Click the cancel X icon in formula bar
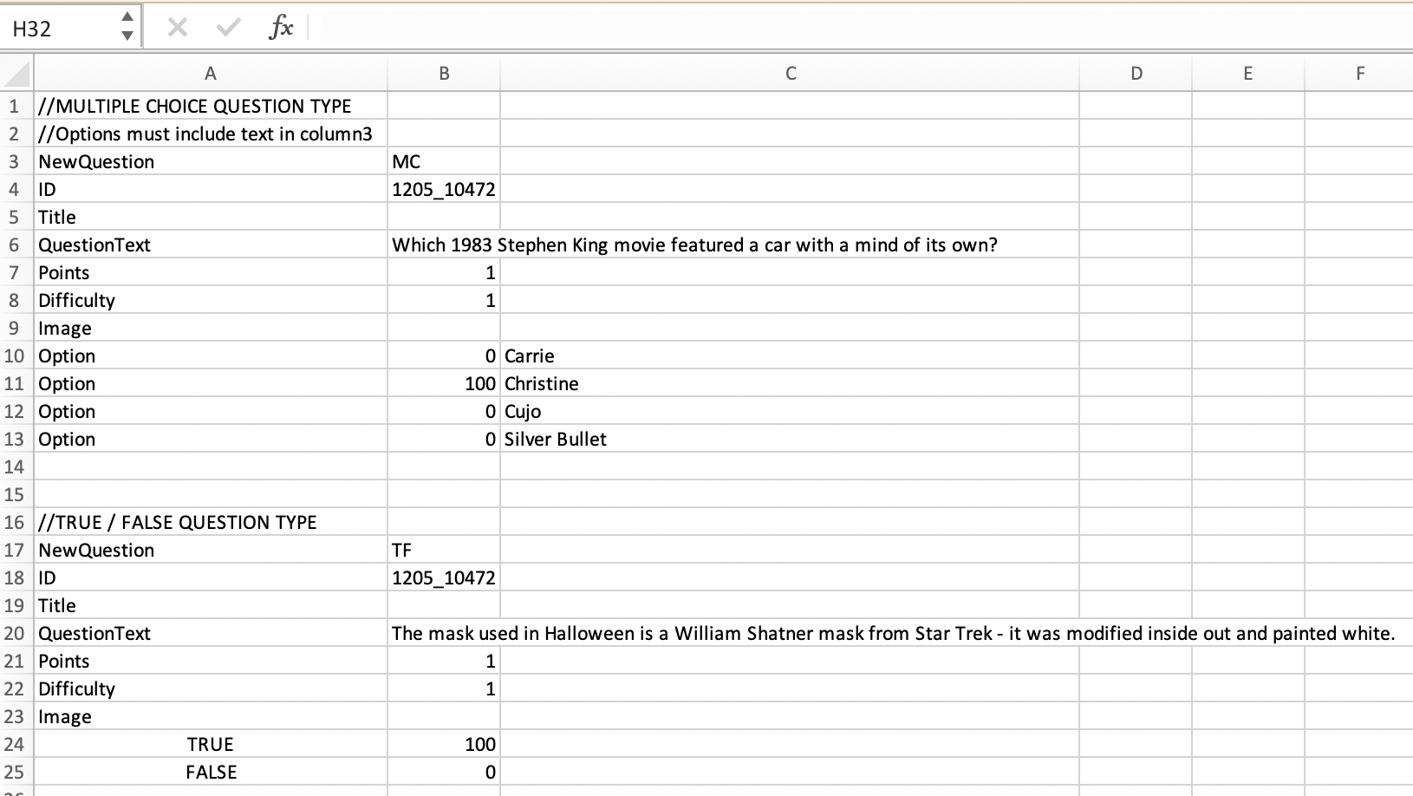 coord(178,28)
